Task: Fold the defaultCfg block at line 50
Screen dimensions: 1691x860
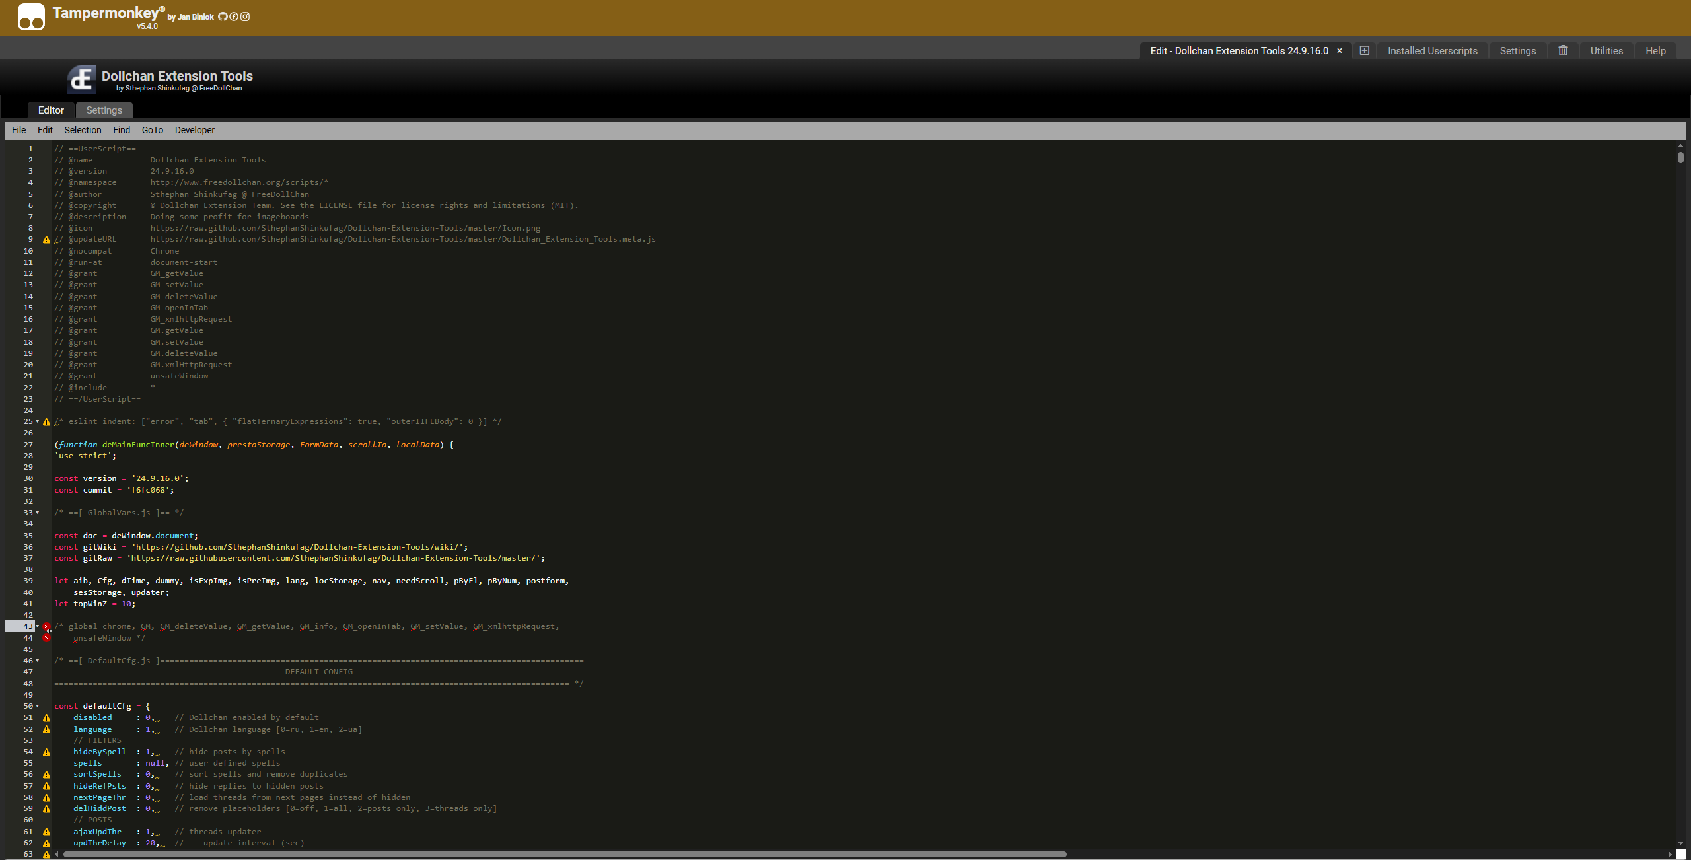Action: click(38, 706)
